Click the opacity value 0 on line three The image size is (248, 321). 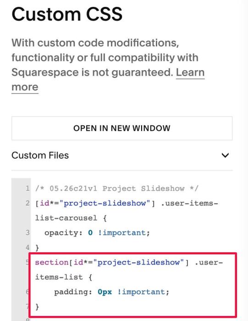[90, 233]
